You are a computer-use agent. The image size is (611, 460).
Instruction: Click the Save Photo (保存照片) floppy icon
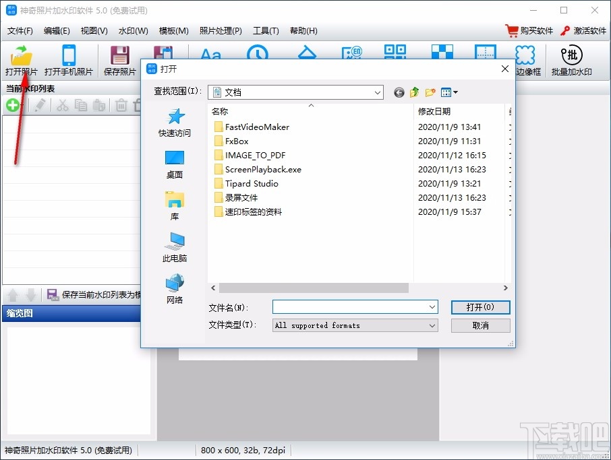pyautogui.click(x=119, y=61)
